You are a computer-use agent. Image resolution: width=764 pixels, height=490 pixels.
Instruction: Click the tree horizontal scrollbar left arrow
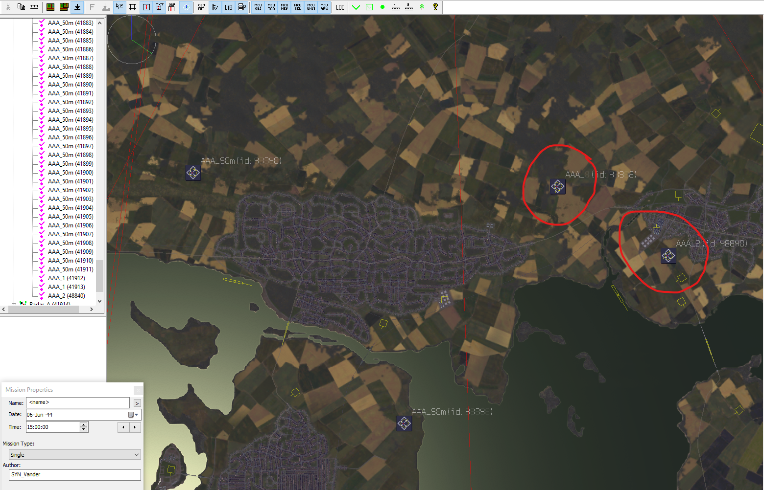tap(4, 309)
